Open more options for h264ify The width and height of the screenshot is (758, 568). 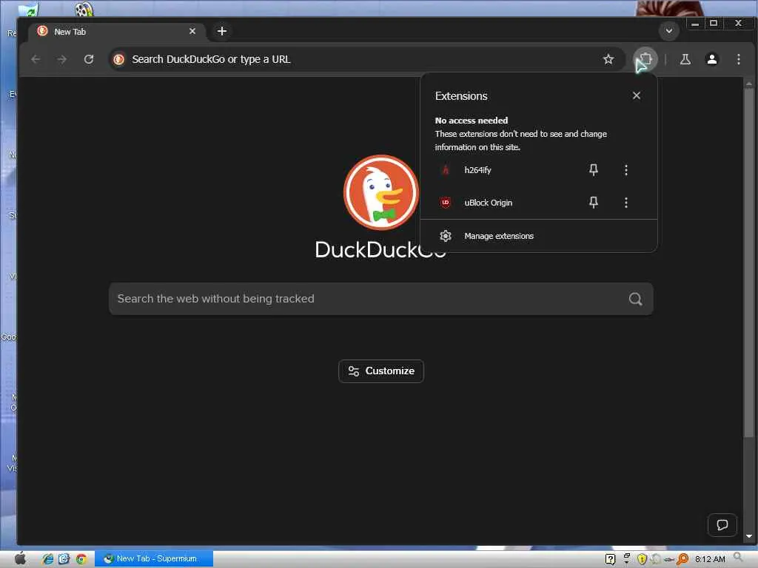click(x=626, y=169)
